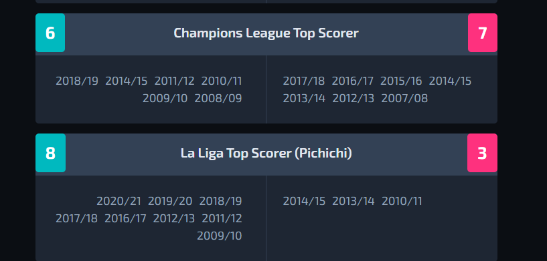Click the pink 3 badge for Pichichi

point(482,153)
